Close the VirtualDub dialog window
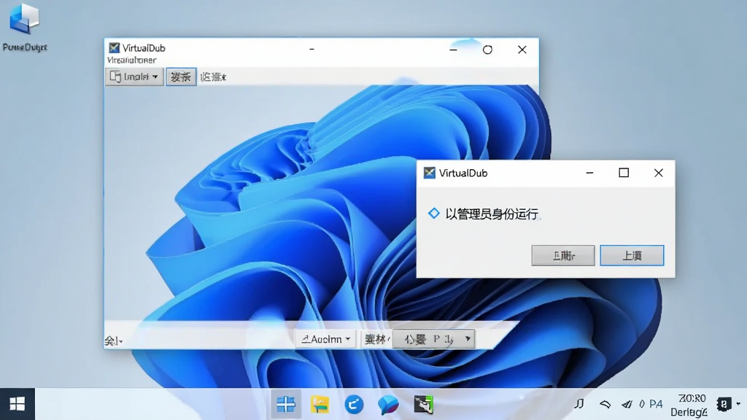747x420 pixels. [x=659, y=173]
